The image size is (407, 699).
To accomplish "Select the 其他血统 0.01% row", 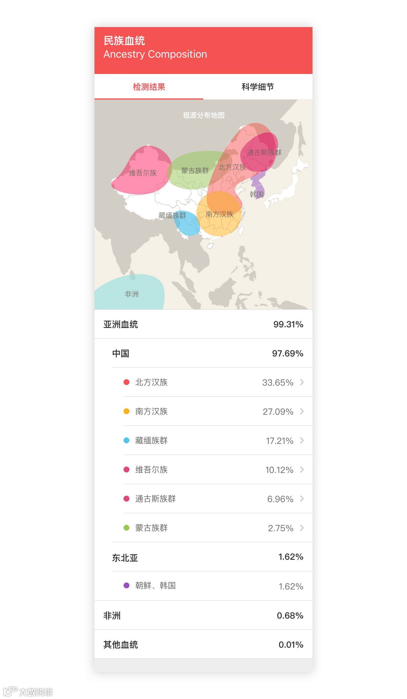I will point(203,645).
